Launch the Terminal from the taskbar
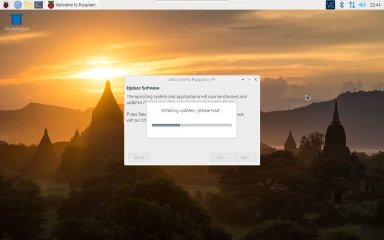 click(38, 5)
